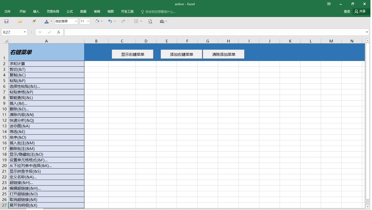372x210 pixels.
Task: Open the 公式 ribbon tab
Action: click(x=70, y=12)
